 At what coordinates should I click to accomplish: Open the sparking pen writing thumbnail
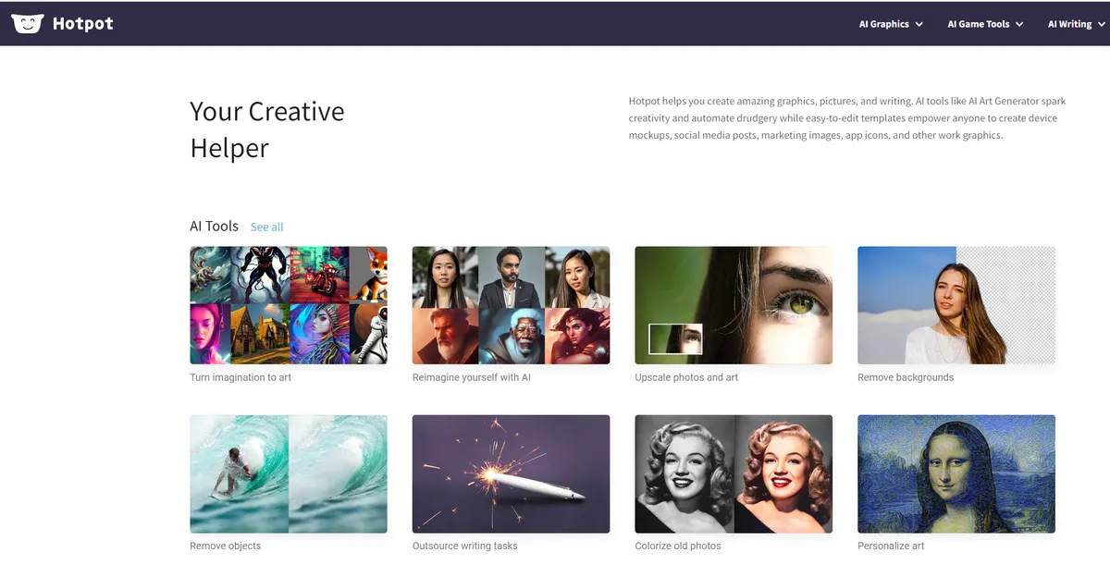coord(511,473)
